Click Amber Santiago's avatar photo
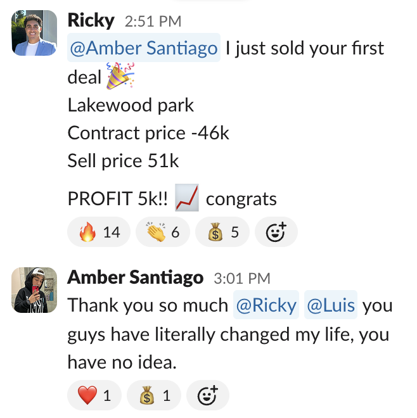This screenshot has height=418, width=417. 34,290
